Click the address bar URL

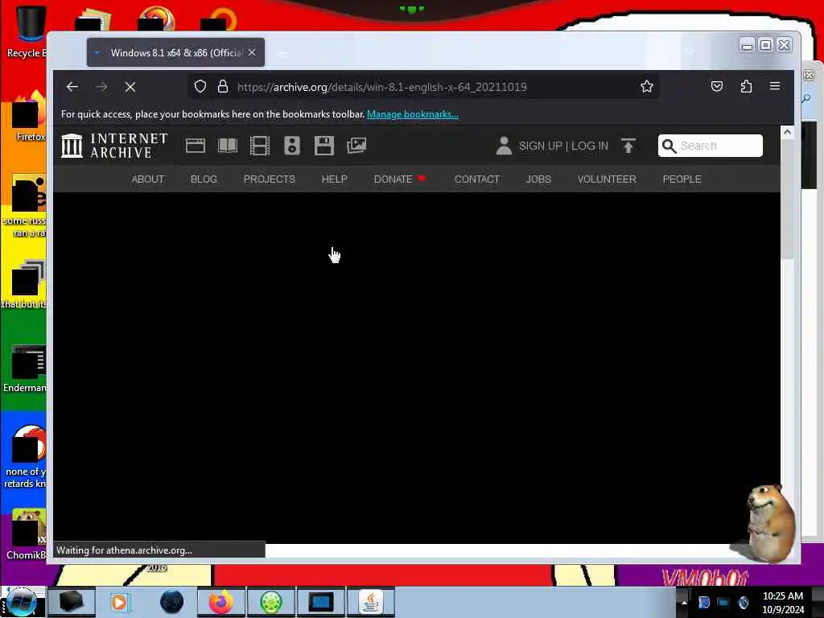(x=382, y=87)
